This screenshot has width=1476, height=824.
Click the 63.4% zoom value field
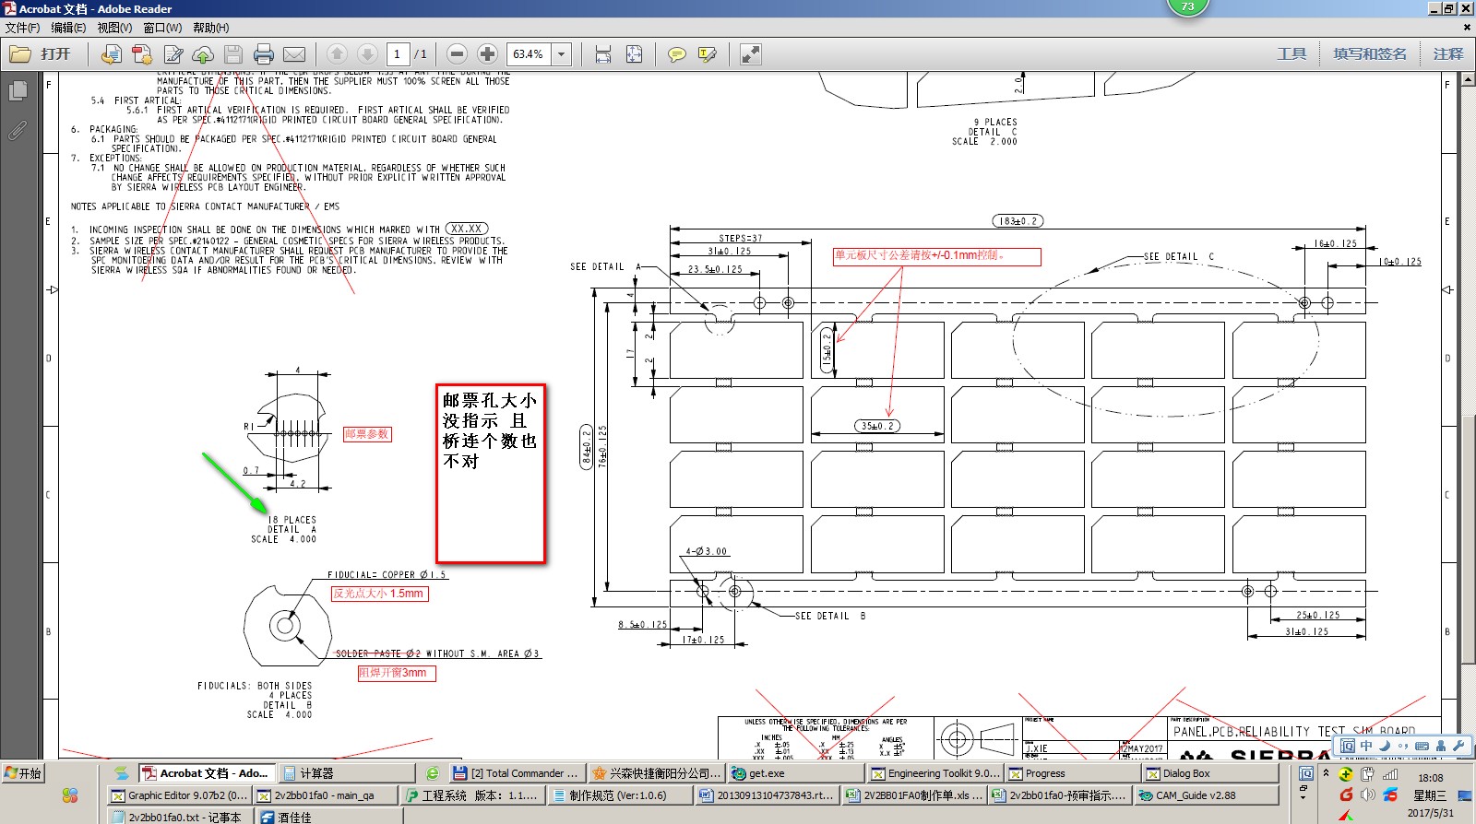tap(530, 54)
